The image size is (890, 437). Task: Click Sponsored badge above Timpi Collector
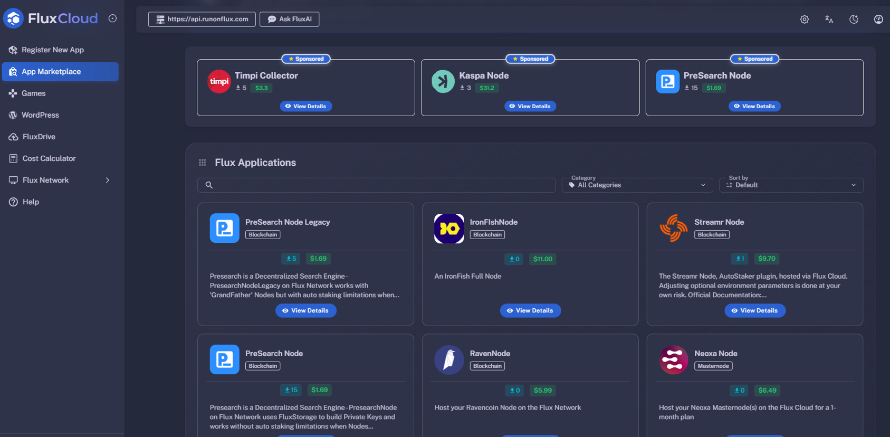tap(306, 59)
